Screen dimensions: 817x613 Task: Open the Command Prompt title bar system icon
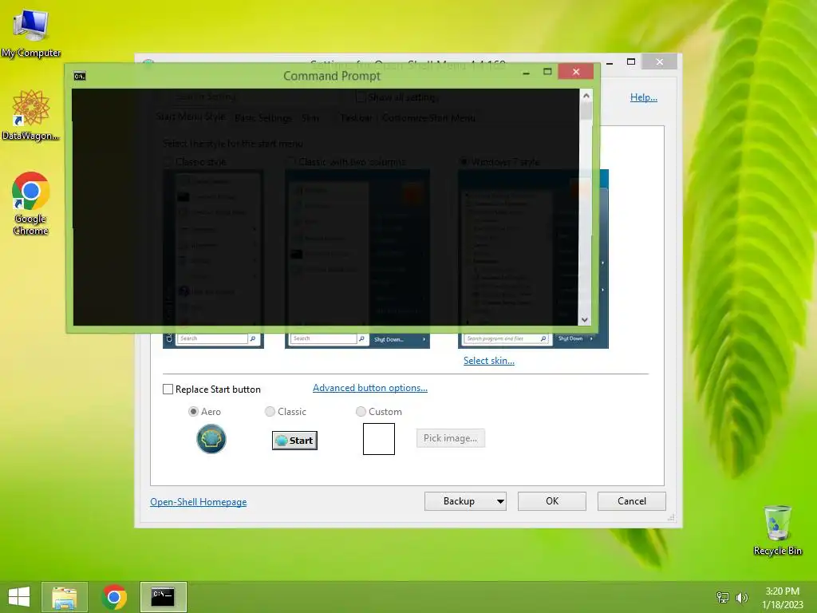(x=80, y=76)
